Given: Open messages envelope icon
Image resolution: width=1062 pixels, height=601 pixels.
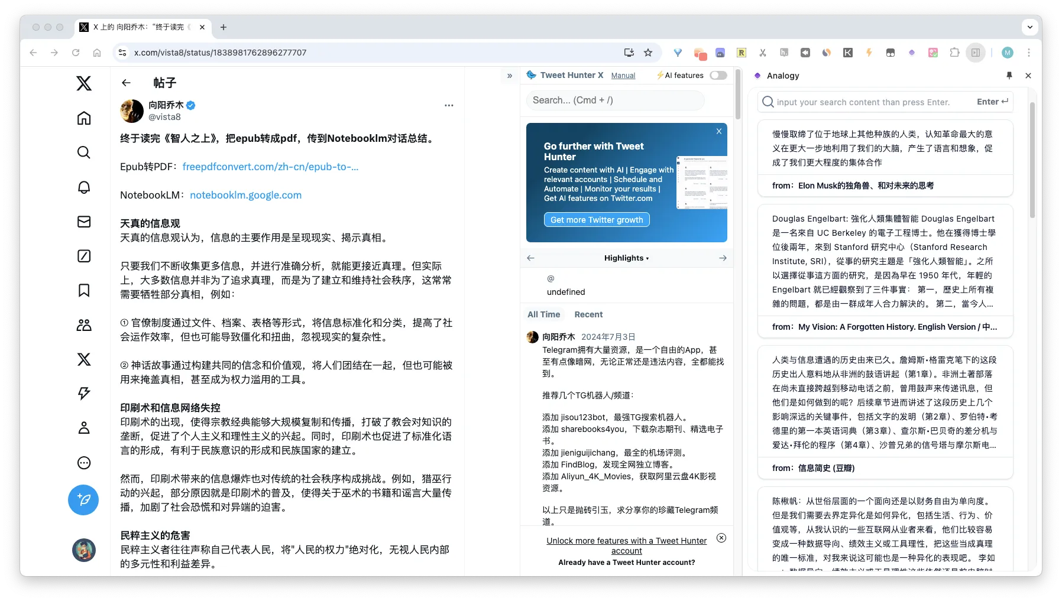Looking at the screenshot, I should click(84, 222).
